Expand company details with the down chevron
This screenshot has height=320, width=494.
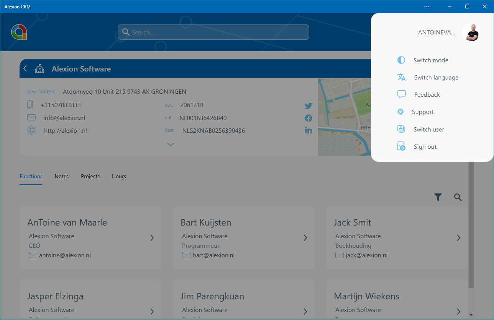point(171,144)
